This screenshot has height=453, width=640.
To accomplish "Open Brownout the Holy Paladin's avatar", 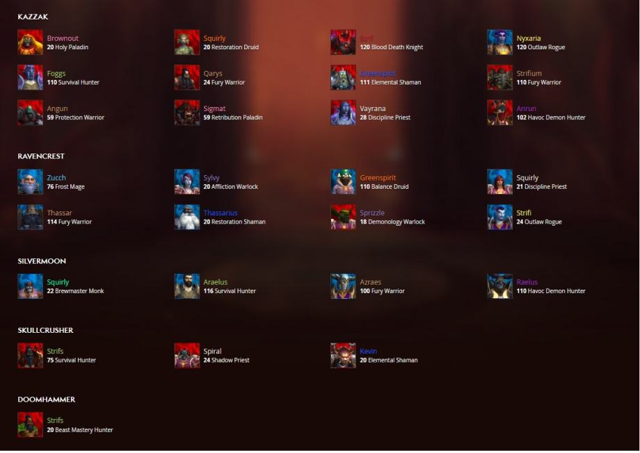I will [30, 42].
